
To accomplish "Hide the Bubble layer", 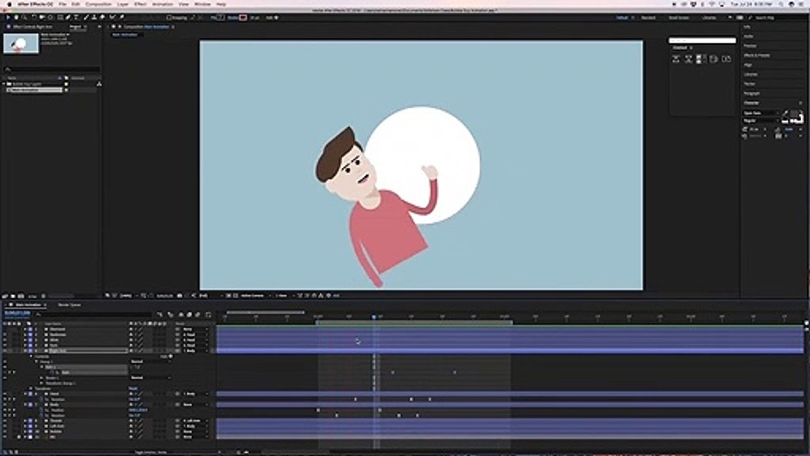I will (5, 431).
